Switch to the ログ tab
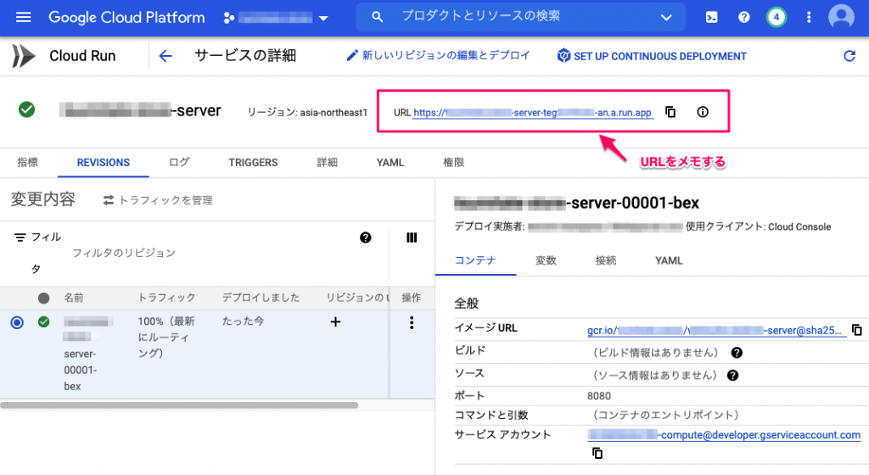The image size is (869, 475). 179,162
